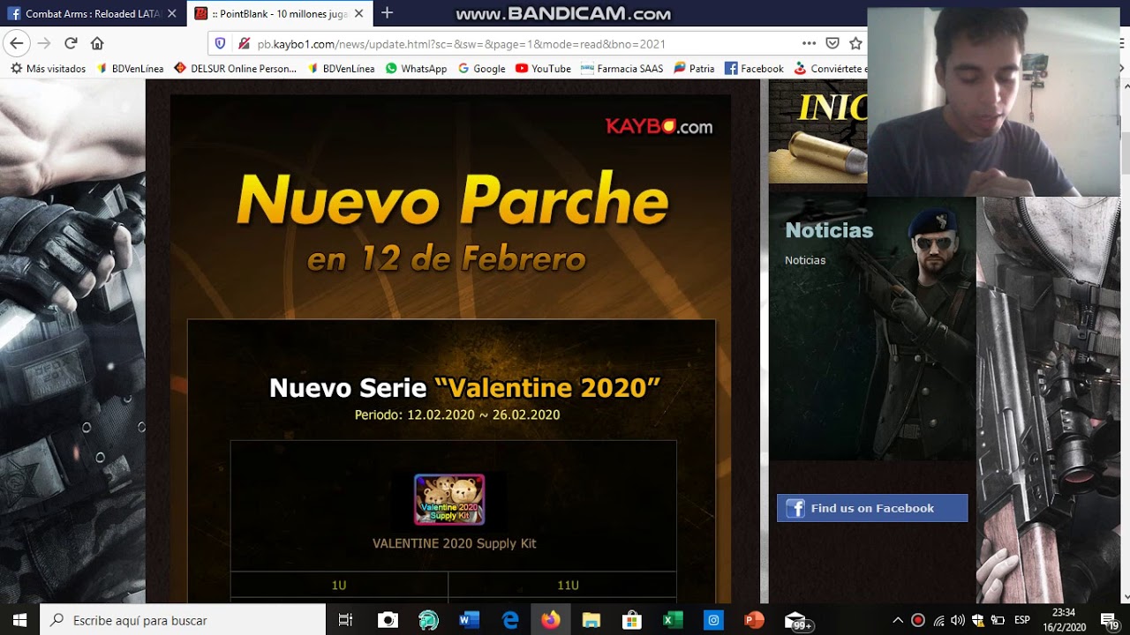Viewport: 1130px width, 635px height.
Task: Open the Patria bookmark
Action: (x=694, y=68)
